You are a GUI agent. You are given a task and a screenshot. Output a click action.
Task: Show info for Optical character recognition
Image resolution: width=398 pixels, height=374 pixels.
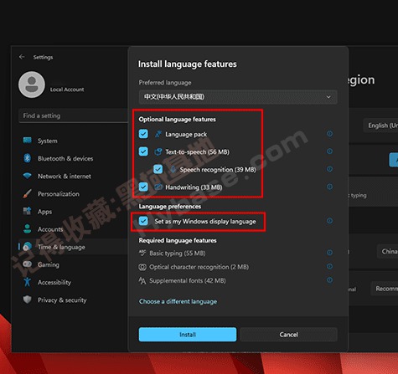[329, 266]
